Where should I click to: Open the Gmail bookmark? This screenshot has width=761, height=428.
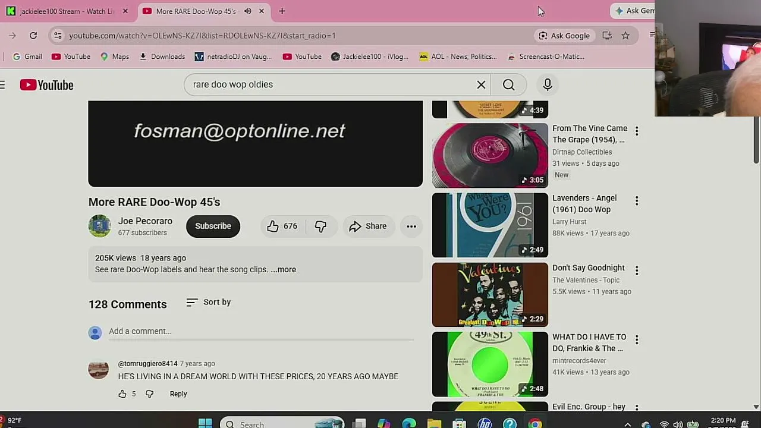click(27, 56)
